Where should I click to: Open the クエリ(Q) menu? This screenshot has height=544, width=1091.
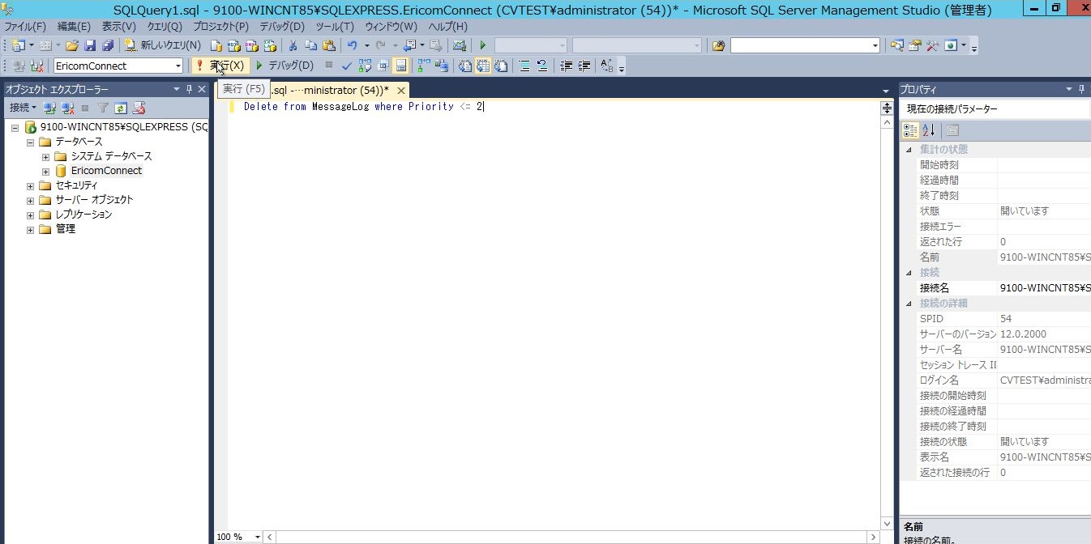[165, 27]
